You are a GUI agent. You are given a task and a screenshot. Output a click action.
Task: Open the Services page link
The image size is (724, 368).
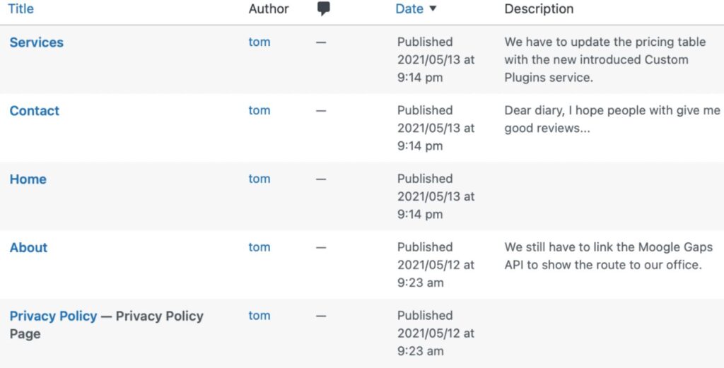(36, 42)
